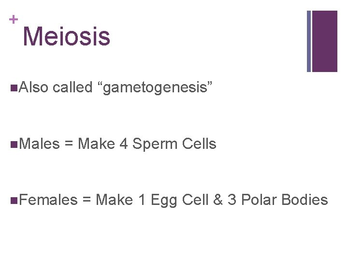Select the large purple rectangle decoration

point(324,41)
